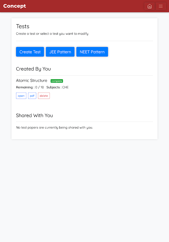This screenshot has width=169, height=242.
Task: Click the Concept logo
Action: click(15, 6)
